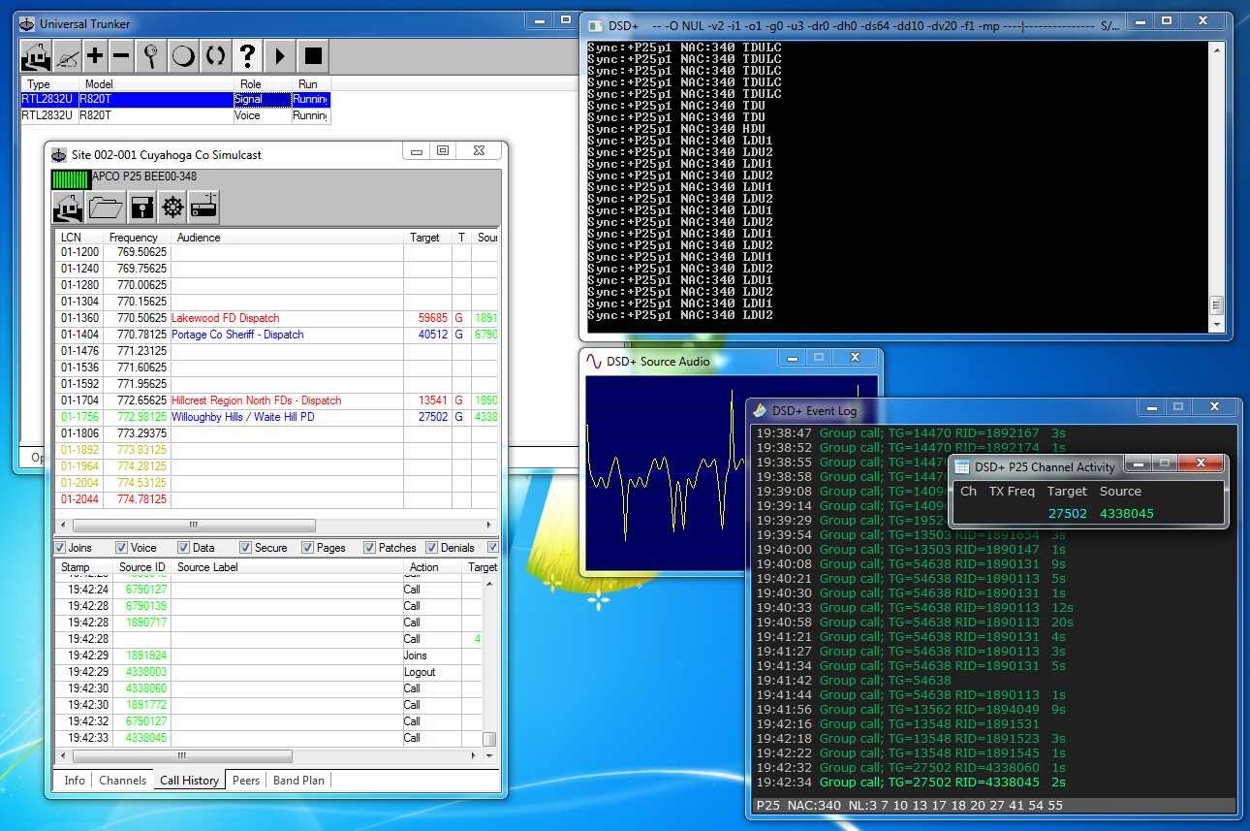The width and height of the screenshot is (1250, 831).
Task: Open the Band Plan tab
Action: tap(299, 780)
